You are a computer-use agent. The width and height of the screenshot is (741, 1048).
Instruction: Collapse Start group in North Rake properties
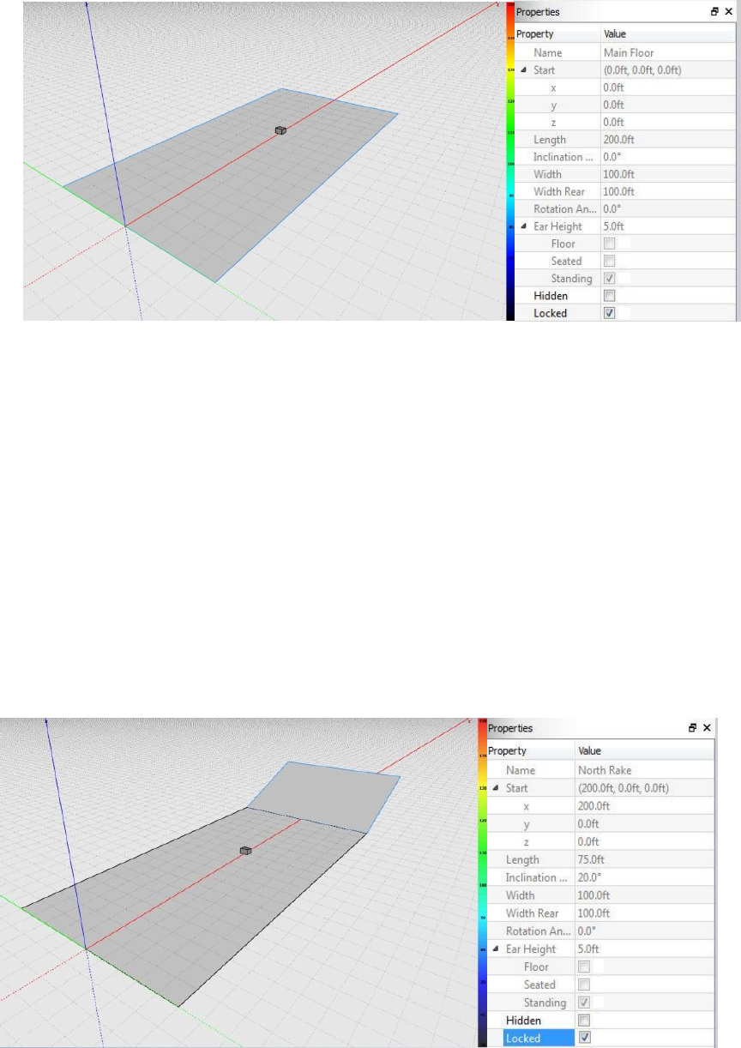497,788
